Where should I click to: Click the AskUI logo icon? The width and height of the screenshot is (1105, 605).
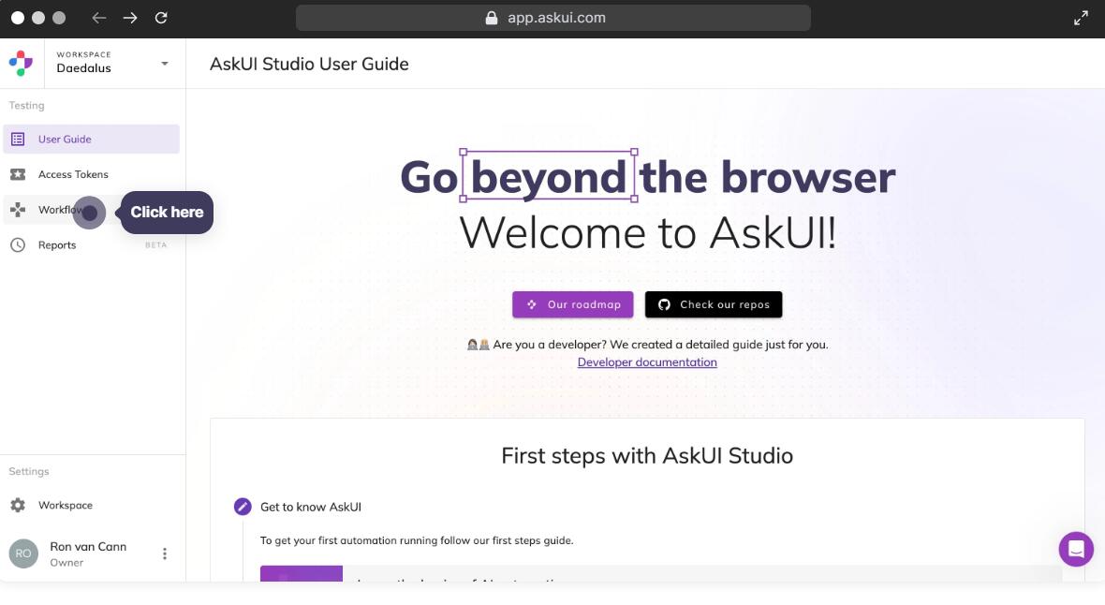tap(21, 63)
